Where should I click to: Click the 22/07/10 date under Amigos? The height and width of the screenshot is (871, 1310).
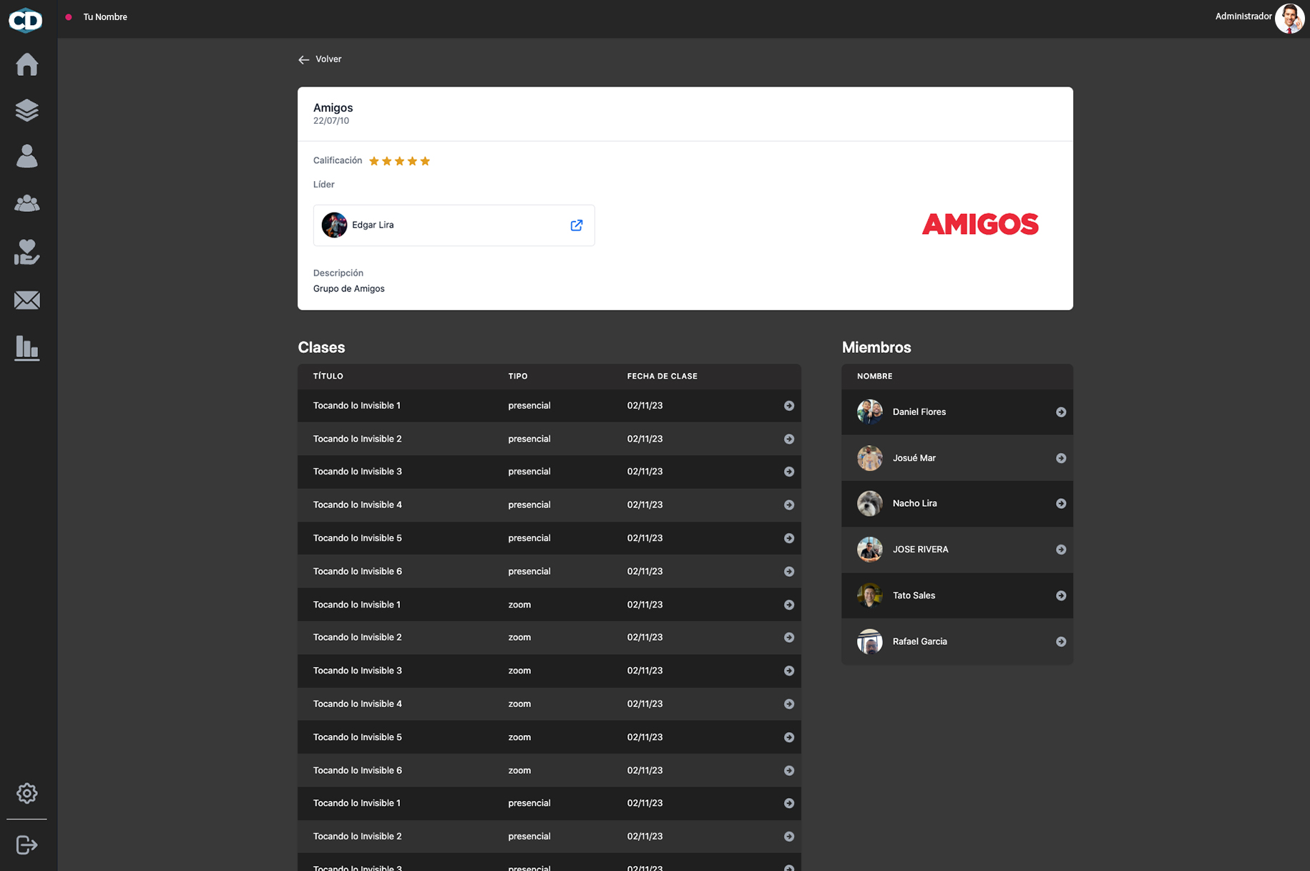(331, 121)
